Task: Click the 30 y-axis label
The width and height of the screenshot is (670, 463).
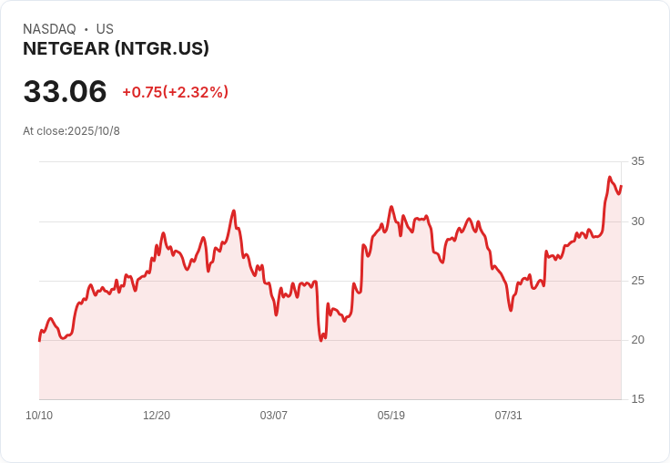Action: pos(637,221)
